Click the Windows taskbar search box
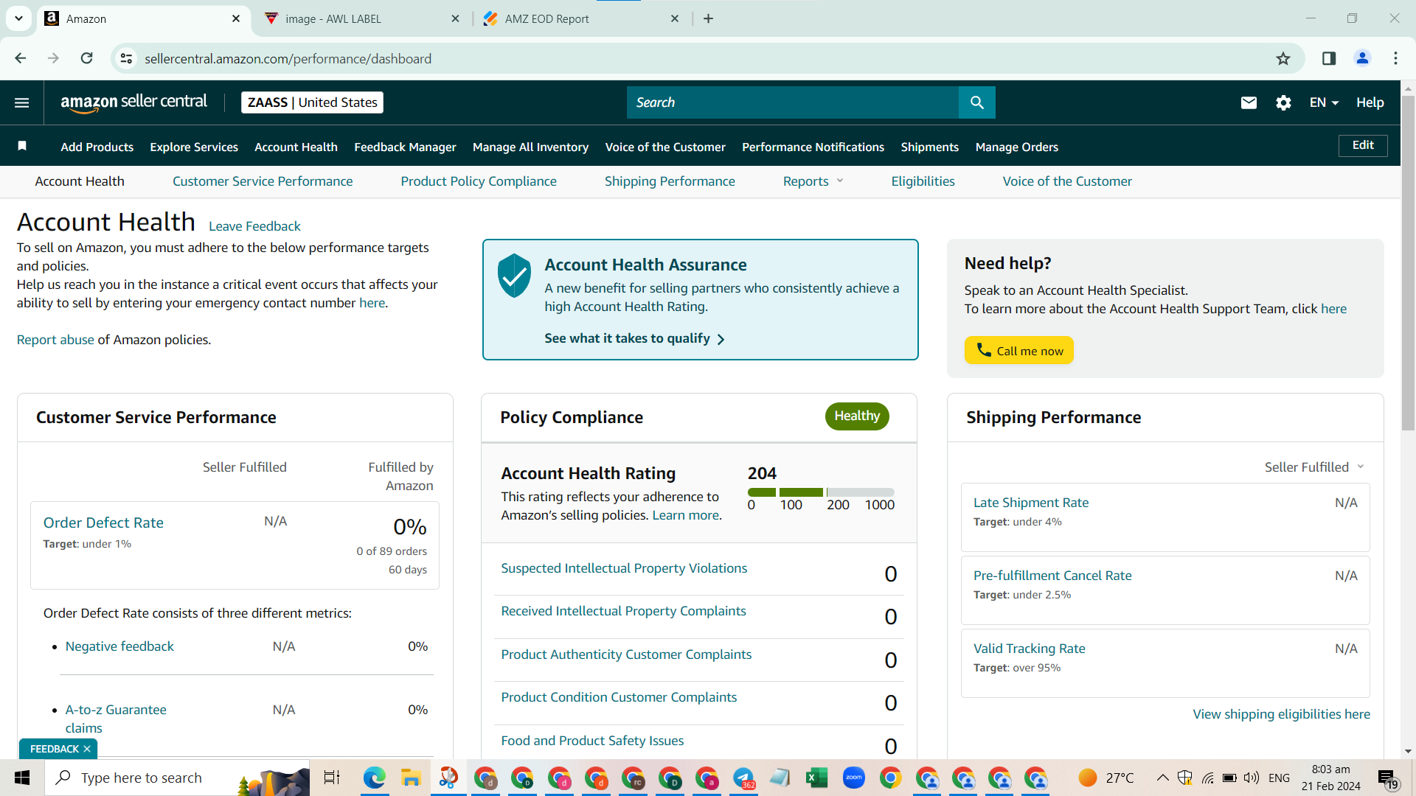 [177, 778]
